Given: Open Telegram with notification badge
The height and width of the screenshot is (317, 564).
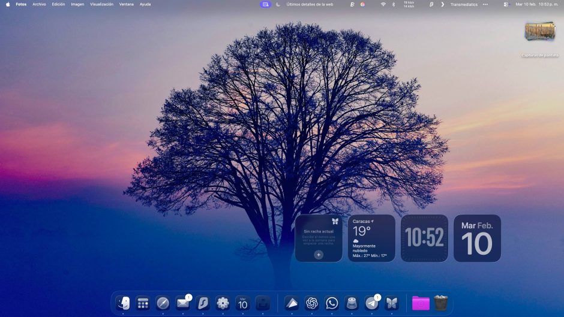Looking at the screenshot, I should (371, 303).
